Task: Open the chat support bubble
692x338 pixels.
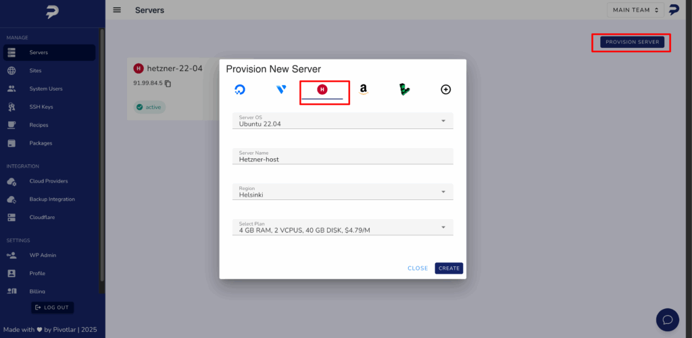Action: click(x=667, y=320)
